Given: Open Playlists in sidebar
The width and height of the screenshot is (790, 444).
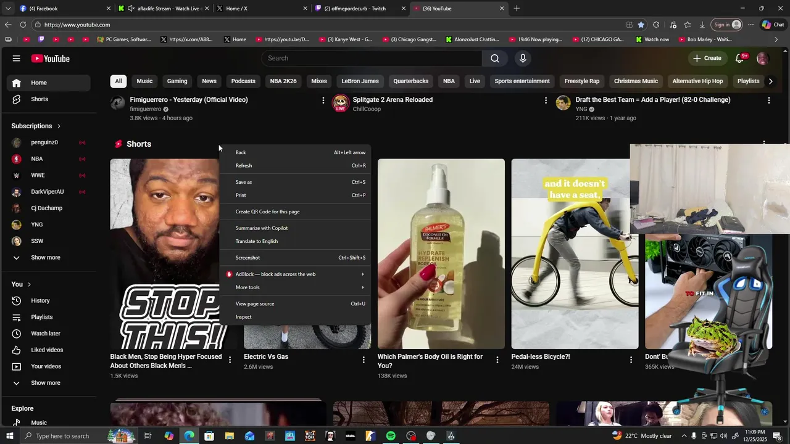Looking at the screenshot, I should click(48, 317).
